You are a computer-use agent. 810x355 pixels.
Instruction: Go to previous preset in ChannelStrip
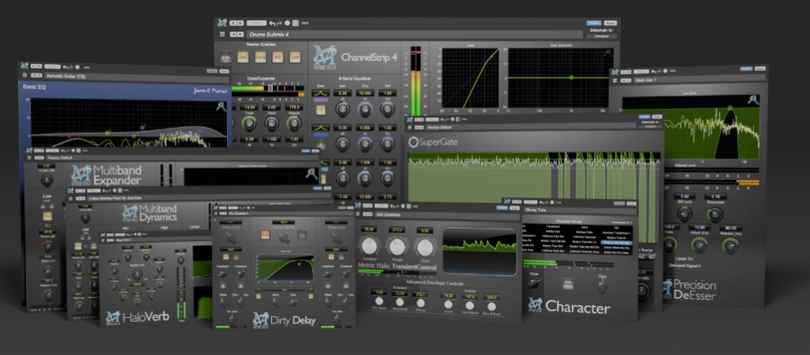click(x=233, y=35)
